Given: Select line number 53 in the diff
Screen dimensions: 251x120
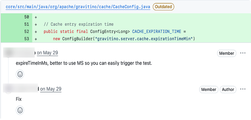Looking at the screenshot, I should pyautogui.click(x=27, y=39).
